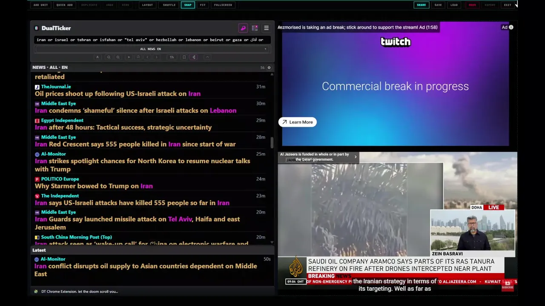Click ADD UNIT in the top menu

click(41, 5)
